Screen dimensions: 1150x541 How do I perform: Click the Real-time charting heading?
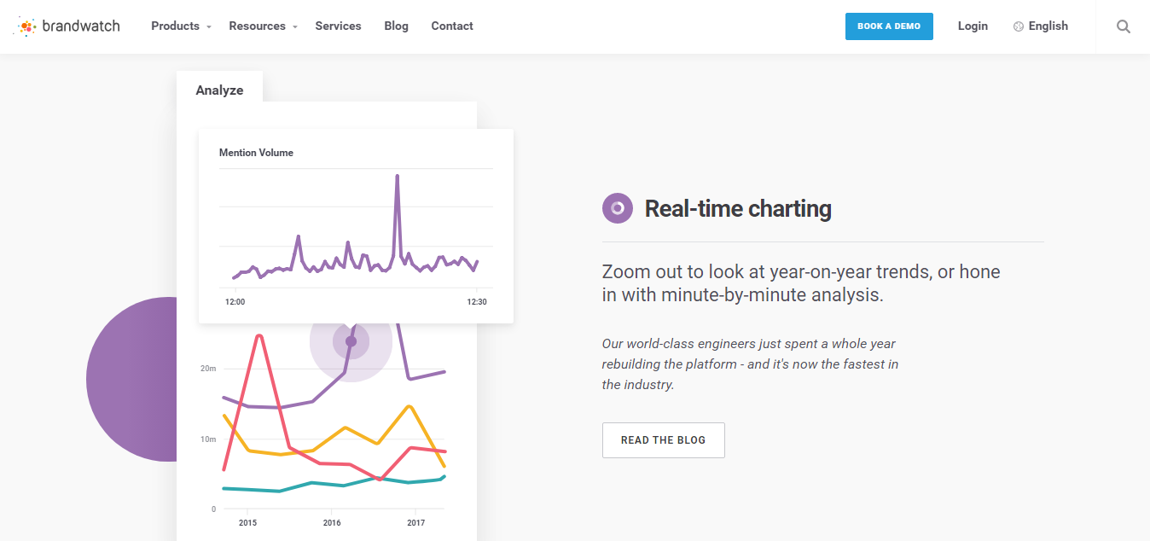click(738, 208)
